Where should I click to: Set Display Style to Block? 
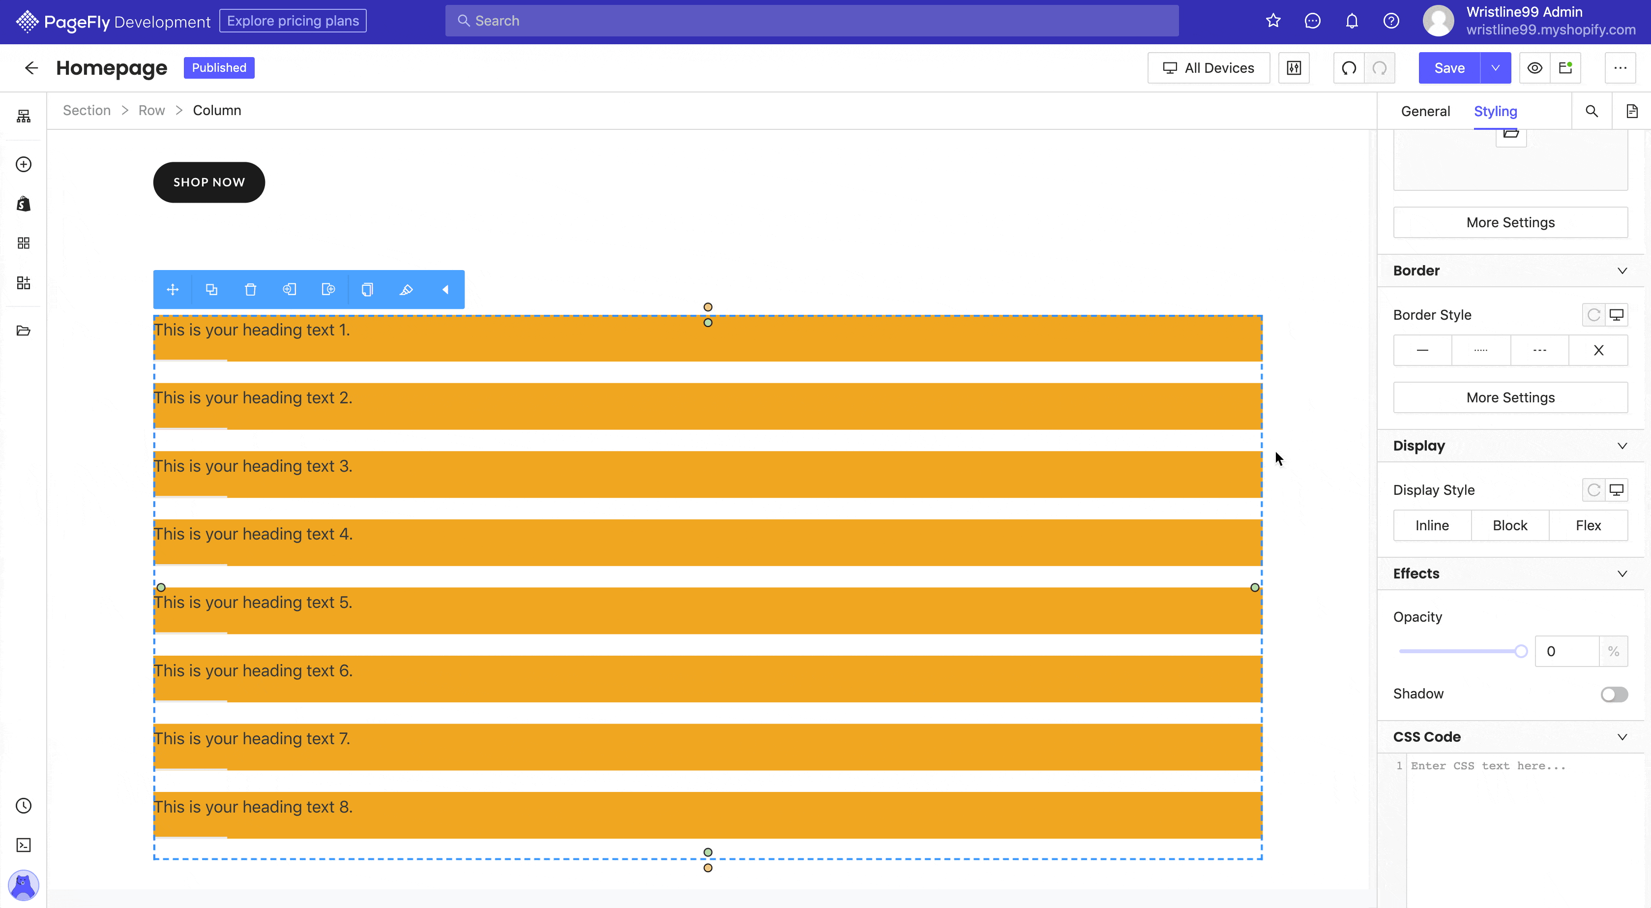[x=1511, y=525]
